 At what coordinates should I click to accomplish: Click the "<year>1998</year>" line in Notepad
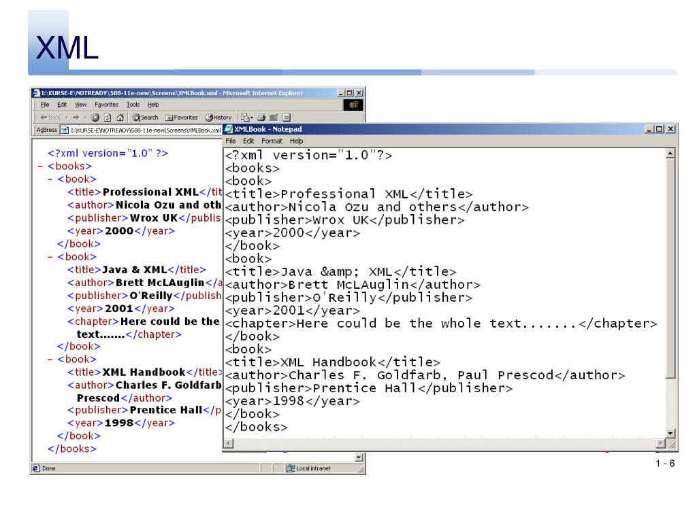tap(293, 401)
